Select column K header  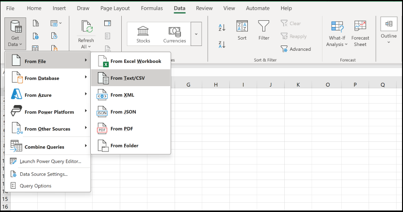click(298, 85)
